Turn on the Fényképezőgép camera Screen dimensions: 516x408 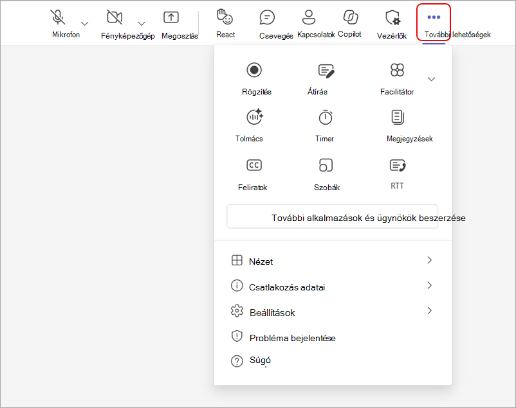coord(115,17)
